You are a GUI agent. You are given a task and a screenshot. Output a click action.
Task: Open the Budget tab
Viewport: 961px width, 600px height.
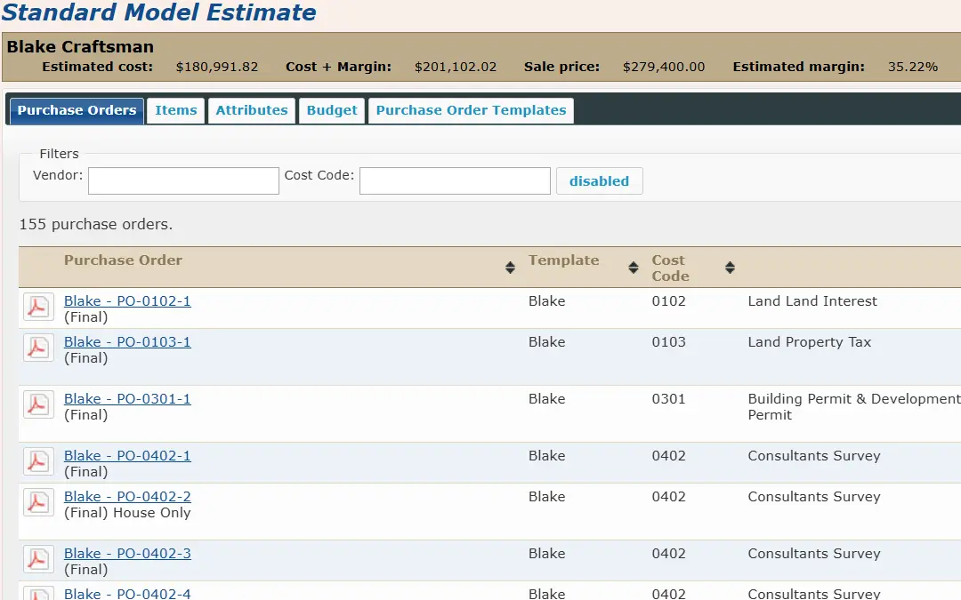click(332, 111)
